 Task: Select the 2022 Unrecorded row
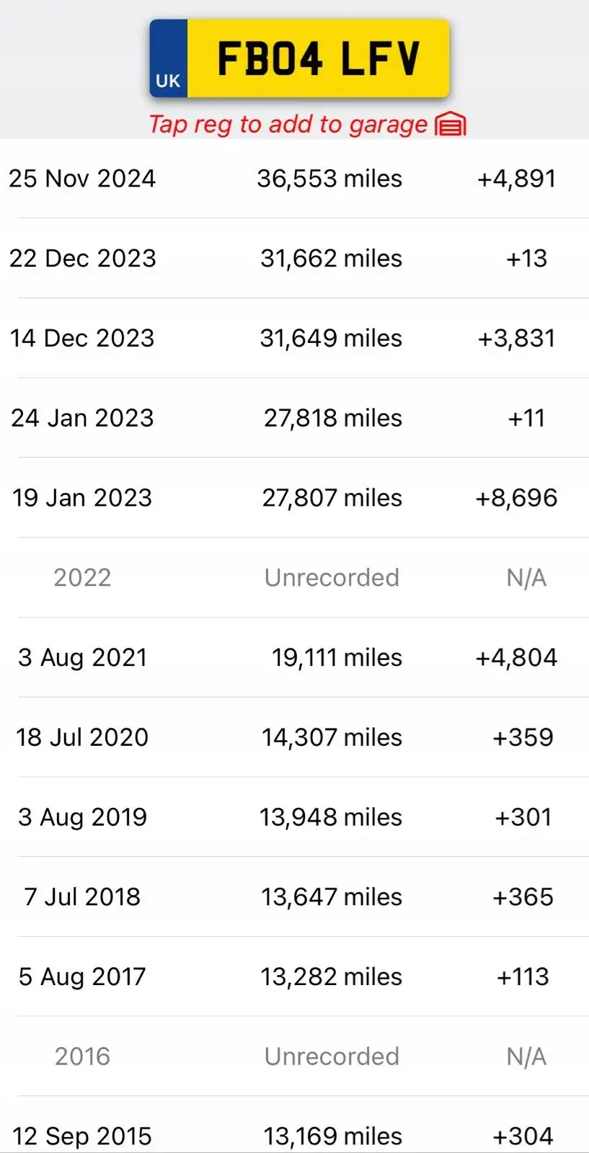click(x=294, y=577)
